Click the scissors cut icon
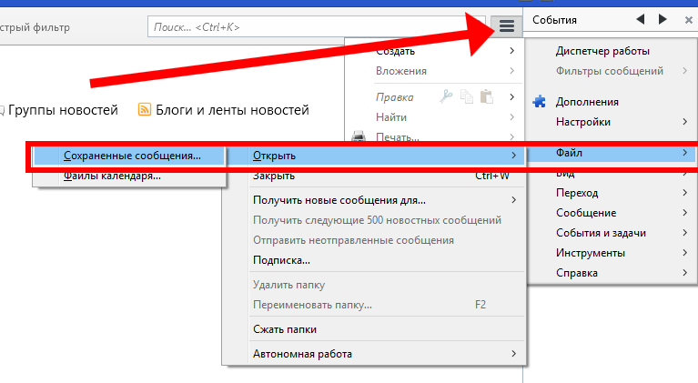698x383 pixels. (446, 96)
